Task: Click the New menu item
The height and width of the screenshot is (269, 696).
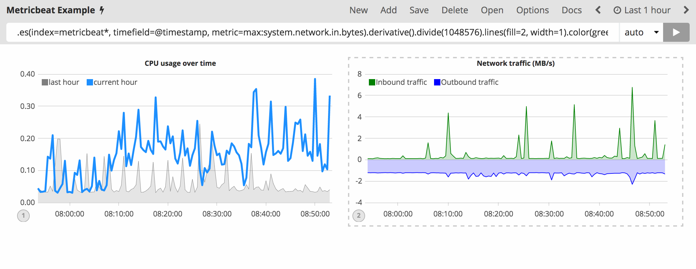Action: pyautogui.click(x=358, y=10)
